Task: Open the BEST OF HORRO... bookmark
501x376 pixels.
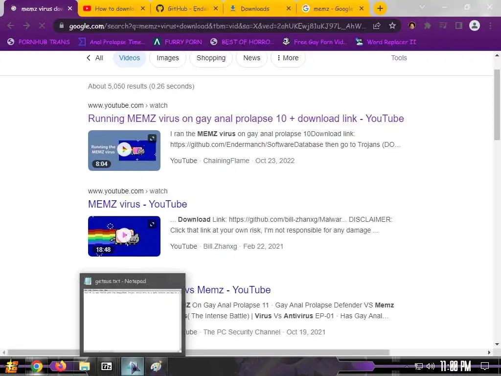Action: coord(242,42)
